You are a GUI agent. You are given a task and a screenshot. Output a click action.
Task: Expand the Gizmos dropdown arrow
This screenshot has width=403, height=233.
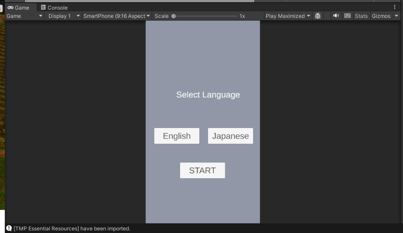point(396,16)
